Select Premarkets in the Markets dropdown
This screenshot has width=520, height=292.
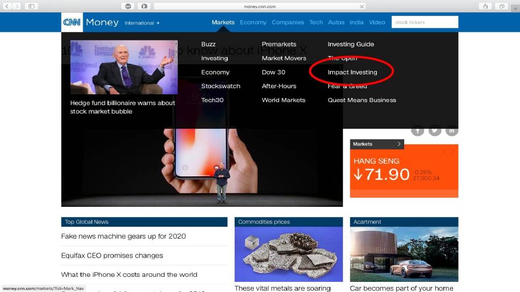click(279, 44)
